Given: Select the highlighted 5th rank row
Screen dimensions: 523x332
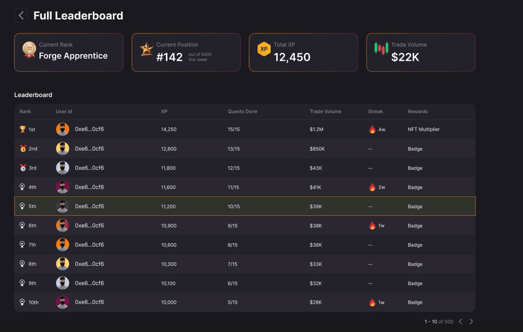Looking at the screenshot, I should click(245, 207).
